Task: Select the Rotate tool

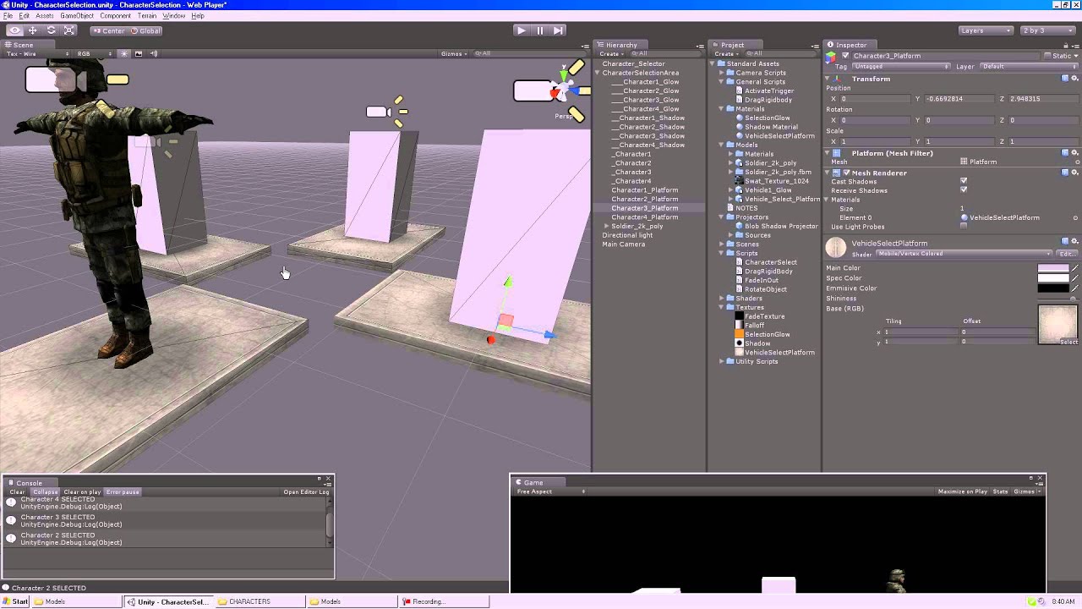Action: (51, 30)
